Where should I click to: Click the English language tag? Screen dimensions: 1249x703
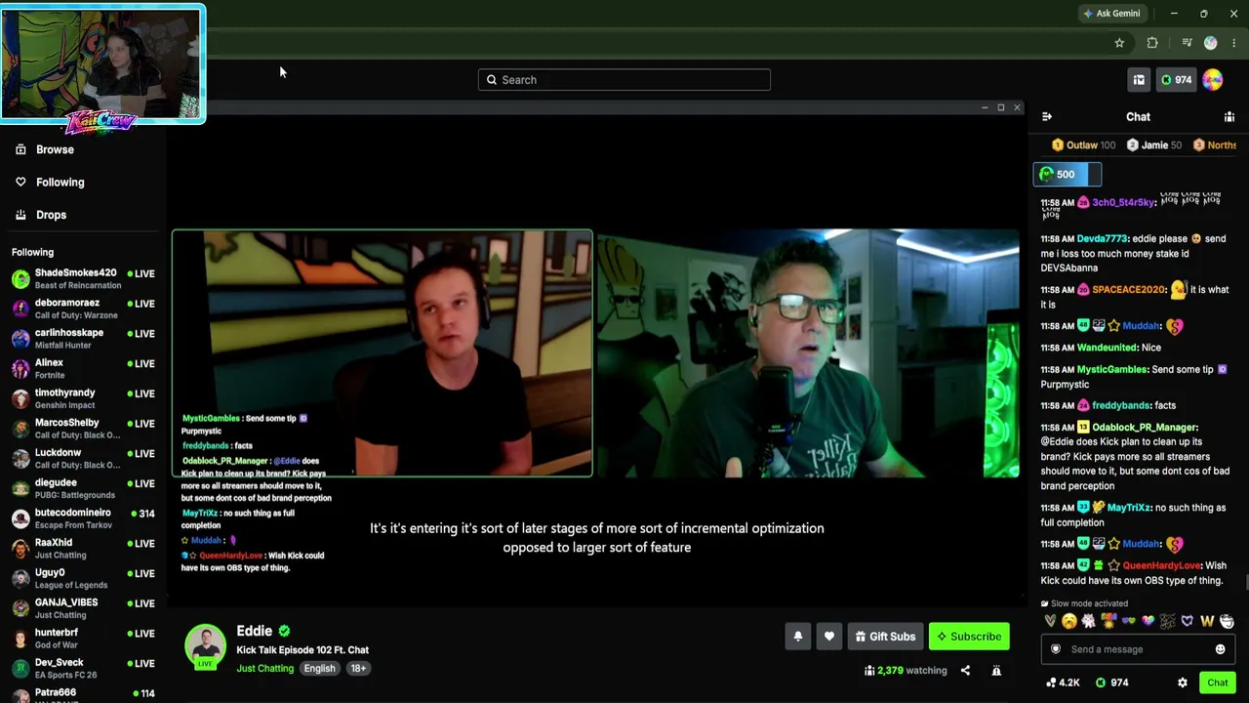point(319,669)
